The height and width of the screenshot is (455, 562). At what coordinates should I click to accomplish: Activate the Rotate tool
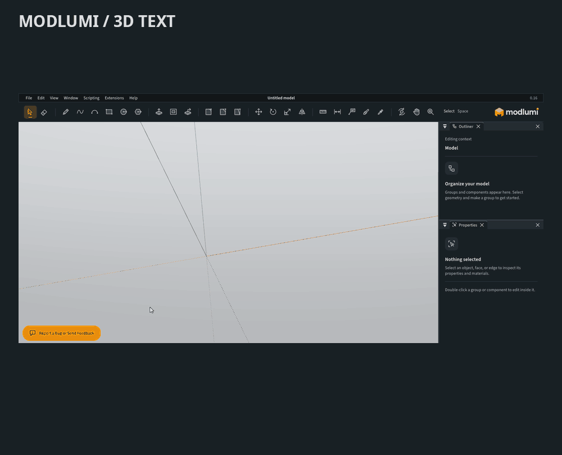[x=273, y=112]
